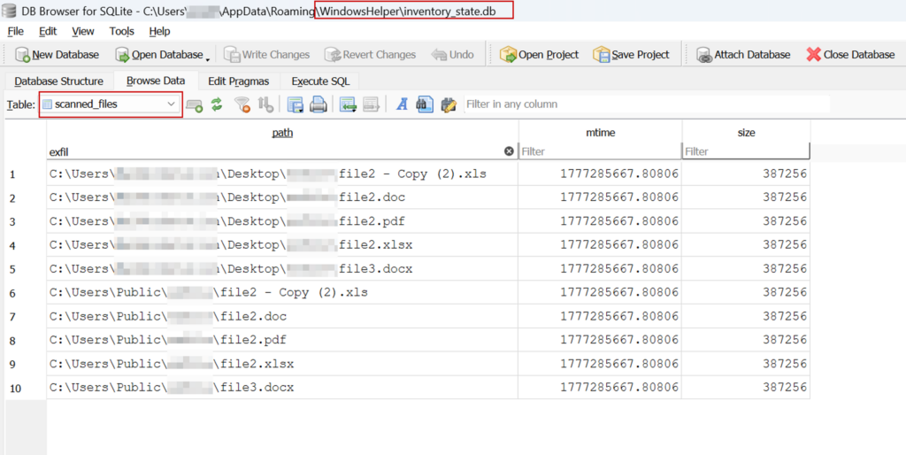Click the Open Project button
The width and height of the screenshot is (906, 455).
pyautogui.click(x=539, y=55)
